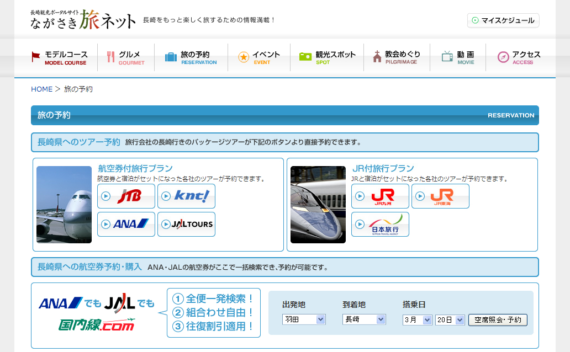
Task: Click the television Movie icon
Action: click(x=447, y=56)
